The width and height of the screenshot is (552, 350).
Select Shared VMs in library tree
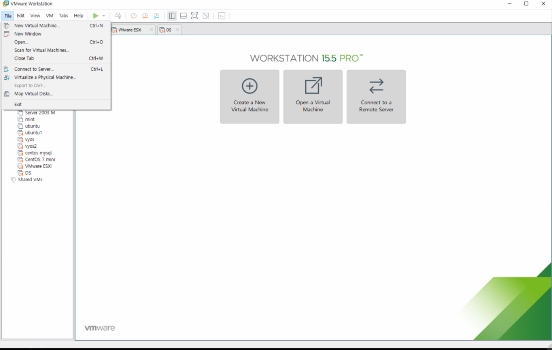point(30,180)
